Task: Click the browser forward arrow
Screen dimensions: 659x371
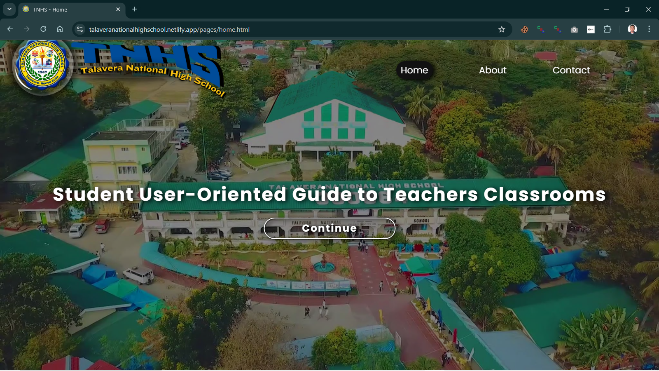Action: [x=27, y=29]
